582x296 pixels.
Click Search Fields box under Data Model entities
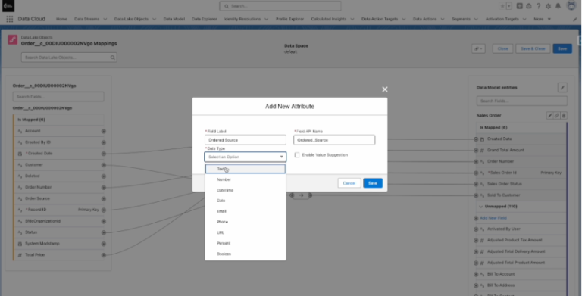point(521,101)
